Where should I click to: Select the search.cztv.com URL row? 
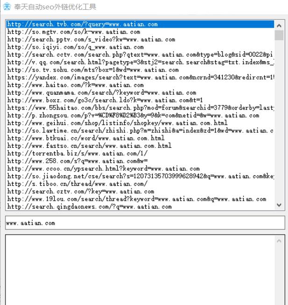click(140, 191)
